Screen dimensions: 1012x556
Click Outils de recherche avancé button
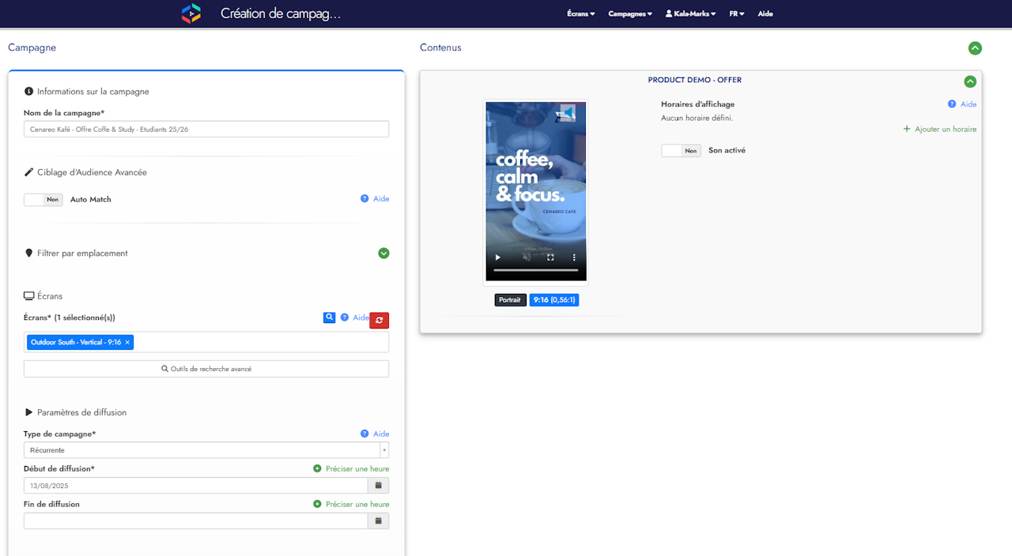(x=206, y=369)
